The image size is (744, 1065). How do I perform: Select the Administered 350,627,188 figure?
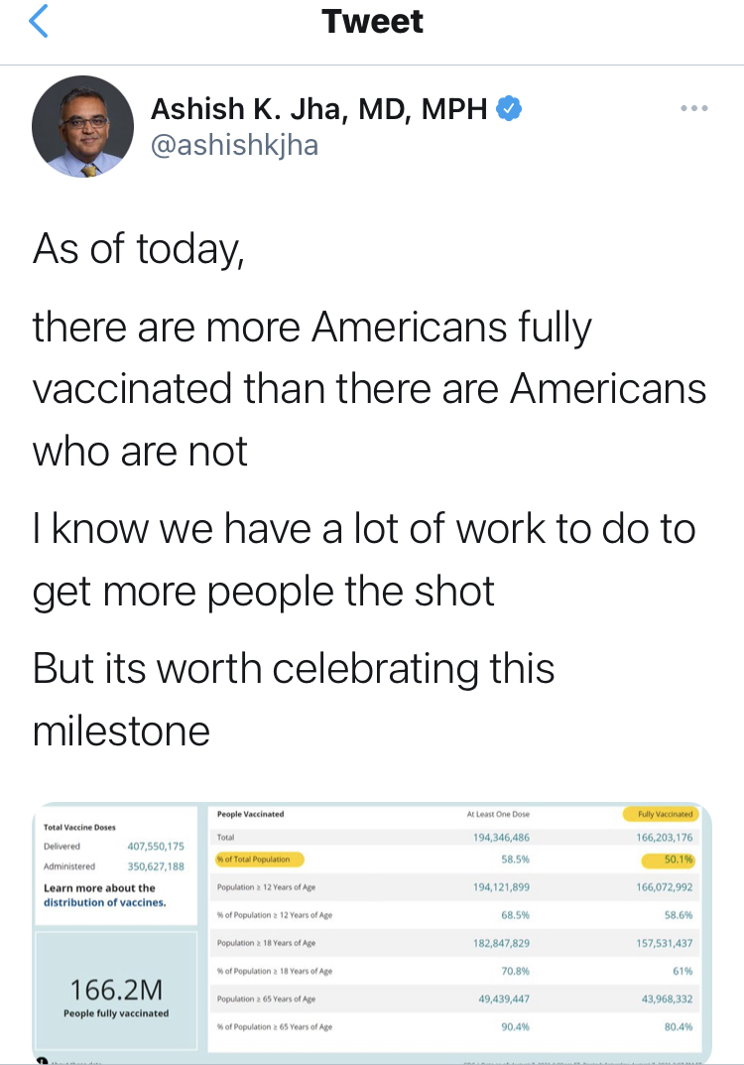click(156, 866)
